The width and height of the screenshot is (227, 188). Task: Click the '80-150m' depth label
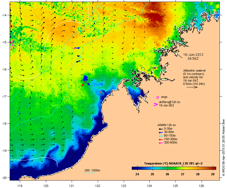(x=170, y=136)
